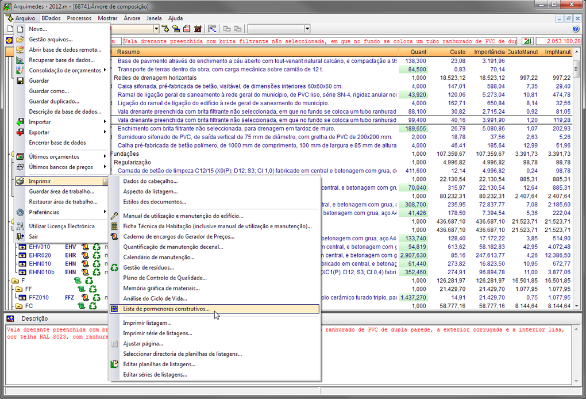This screenshot has width=586, height=399.
Task: Click the Quant column header
Action: coord(418,52)
